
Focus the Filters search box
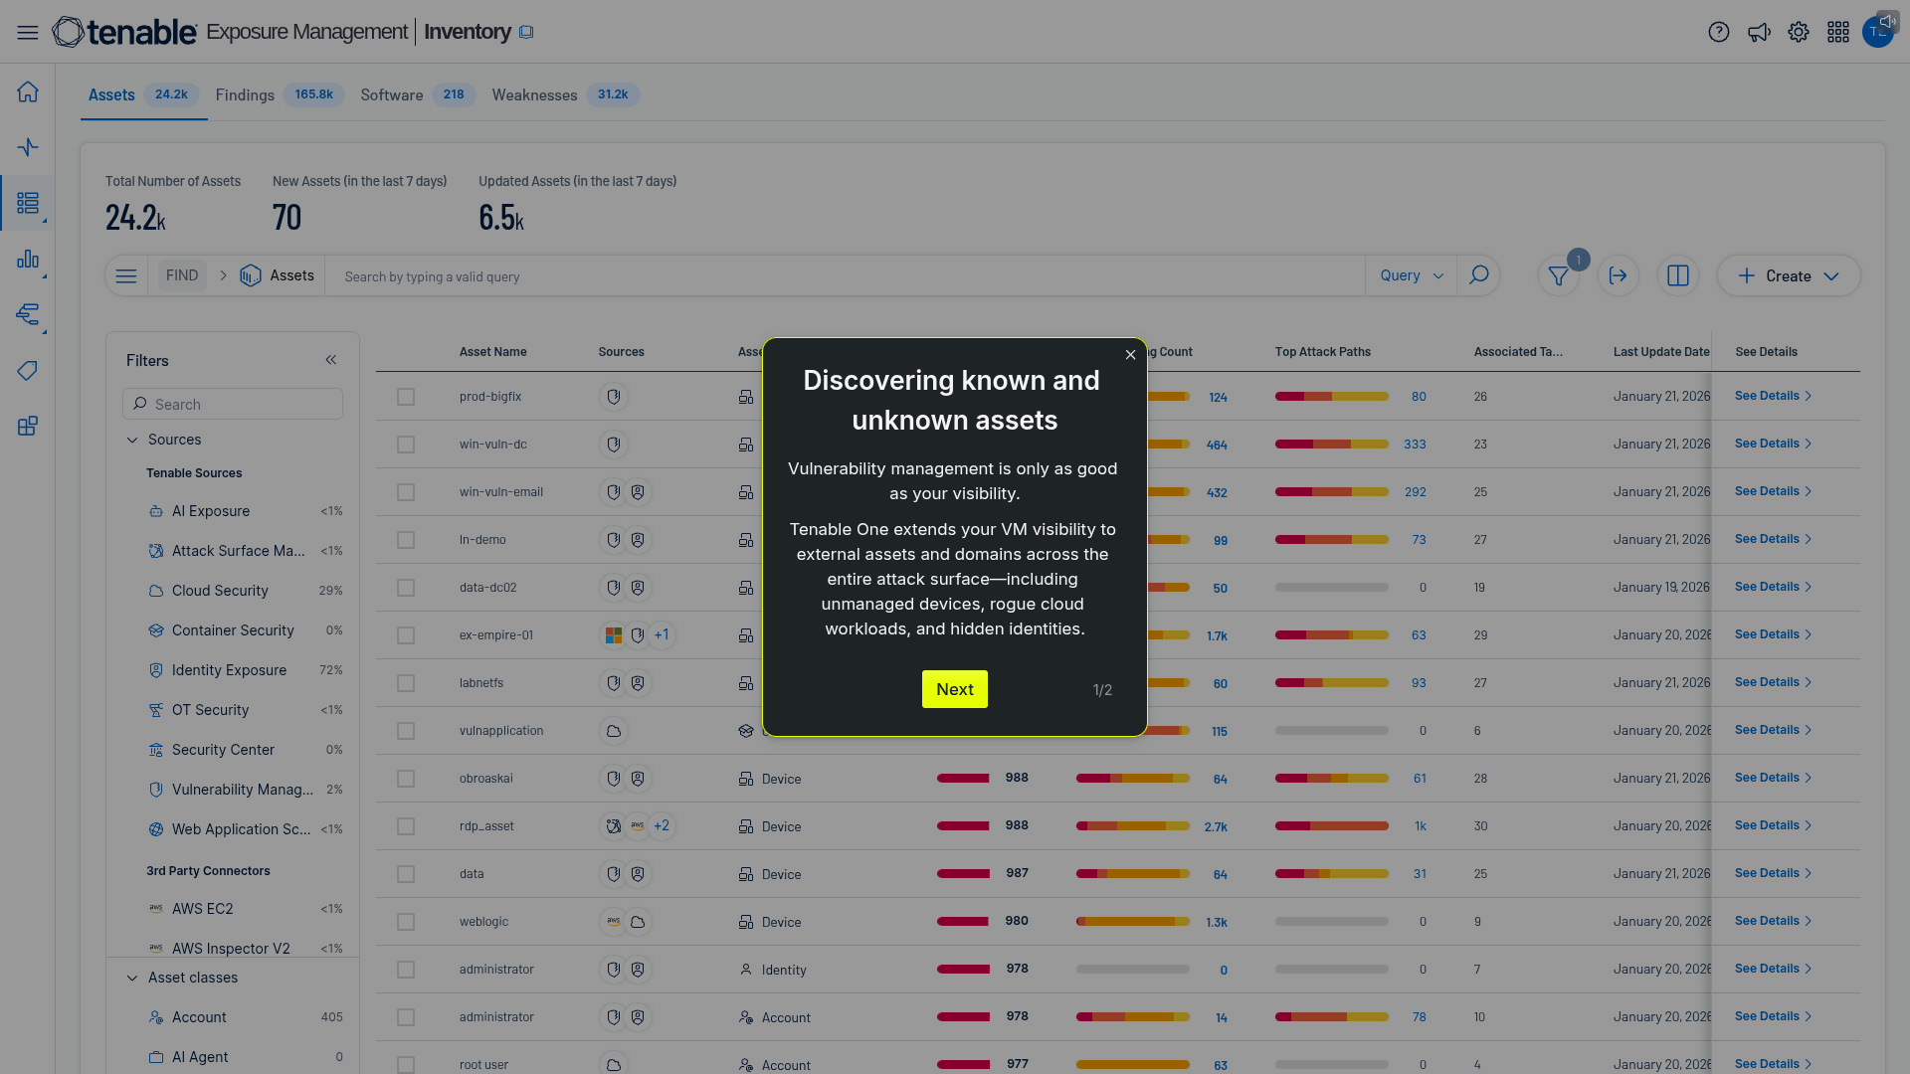tap(233, 404)
